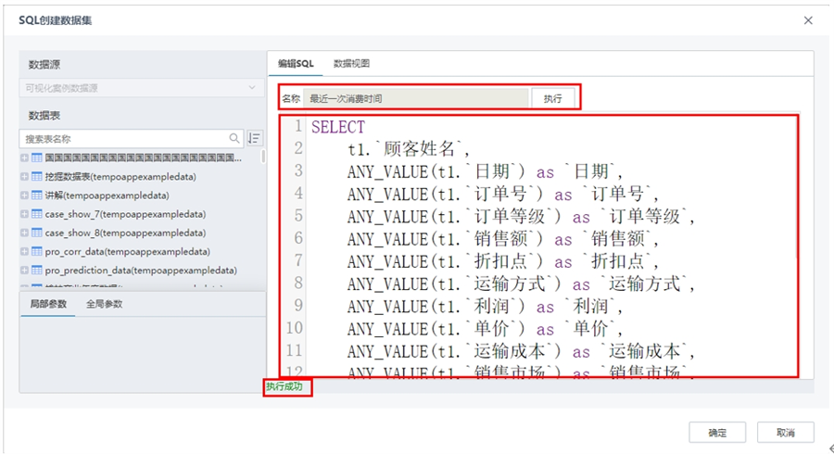Click the sort tables icon beside search
834x454 pixels.
point(255,138)
